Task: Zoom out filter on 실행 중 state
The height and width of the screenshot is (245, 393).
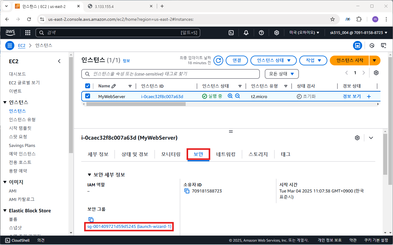Action: point(237,96)
